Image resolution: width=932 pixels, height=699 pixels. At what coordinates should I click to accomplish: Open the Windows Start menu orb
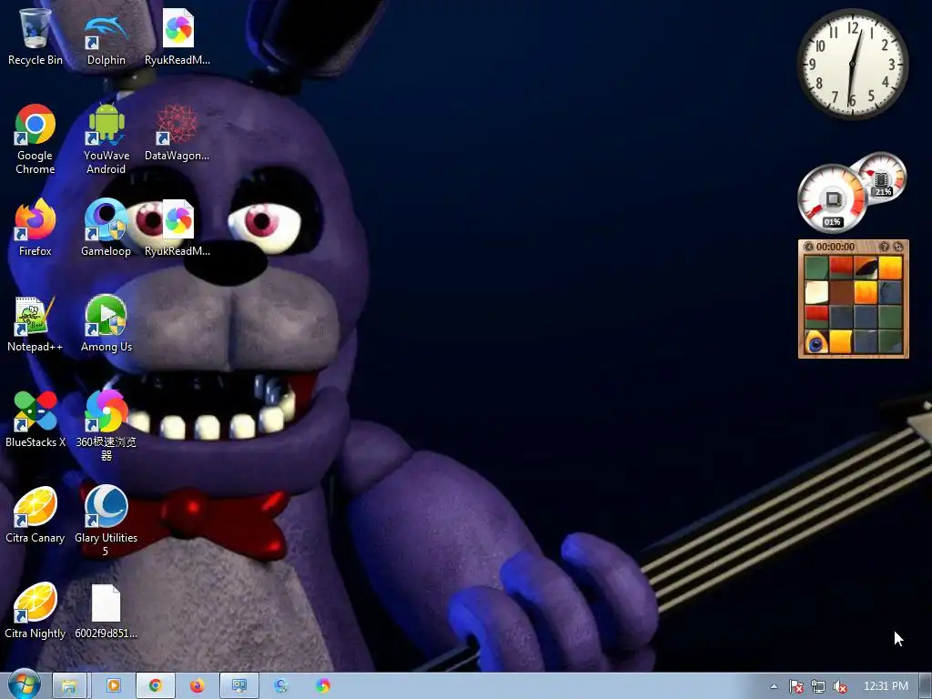[x=25, y=685]
